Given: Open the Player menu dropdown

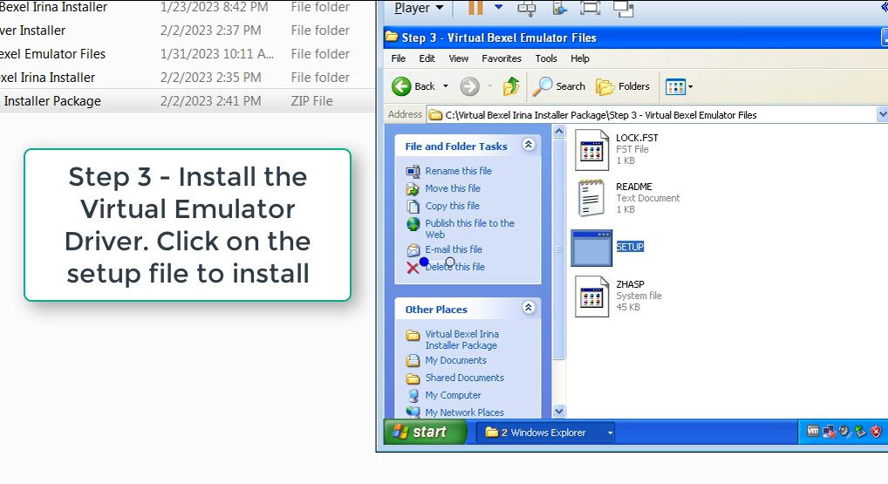Looking at the screenshot, I should (x=419, y=8).
